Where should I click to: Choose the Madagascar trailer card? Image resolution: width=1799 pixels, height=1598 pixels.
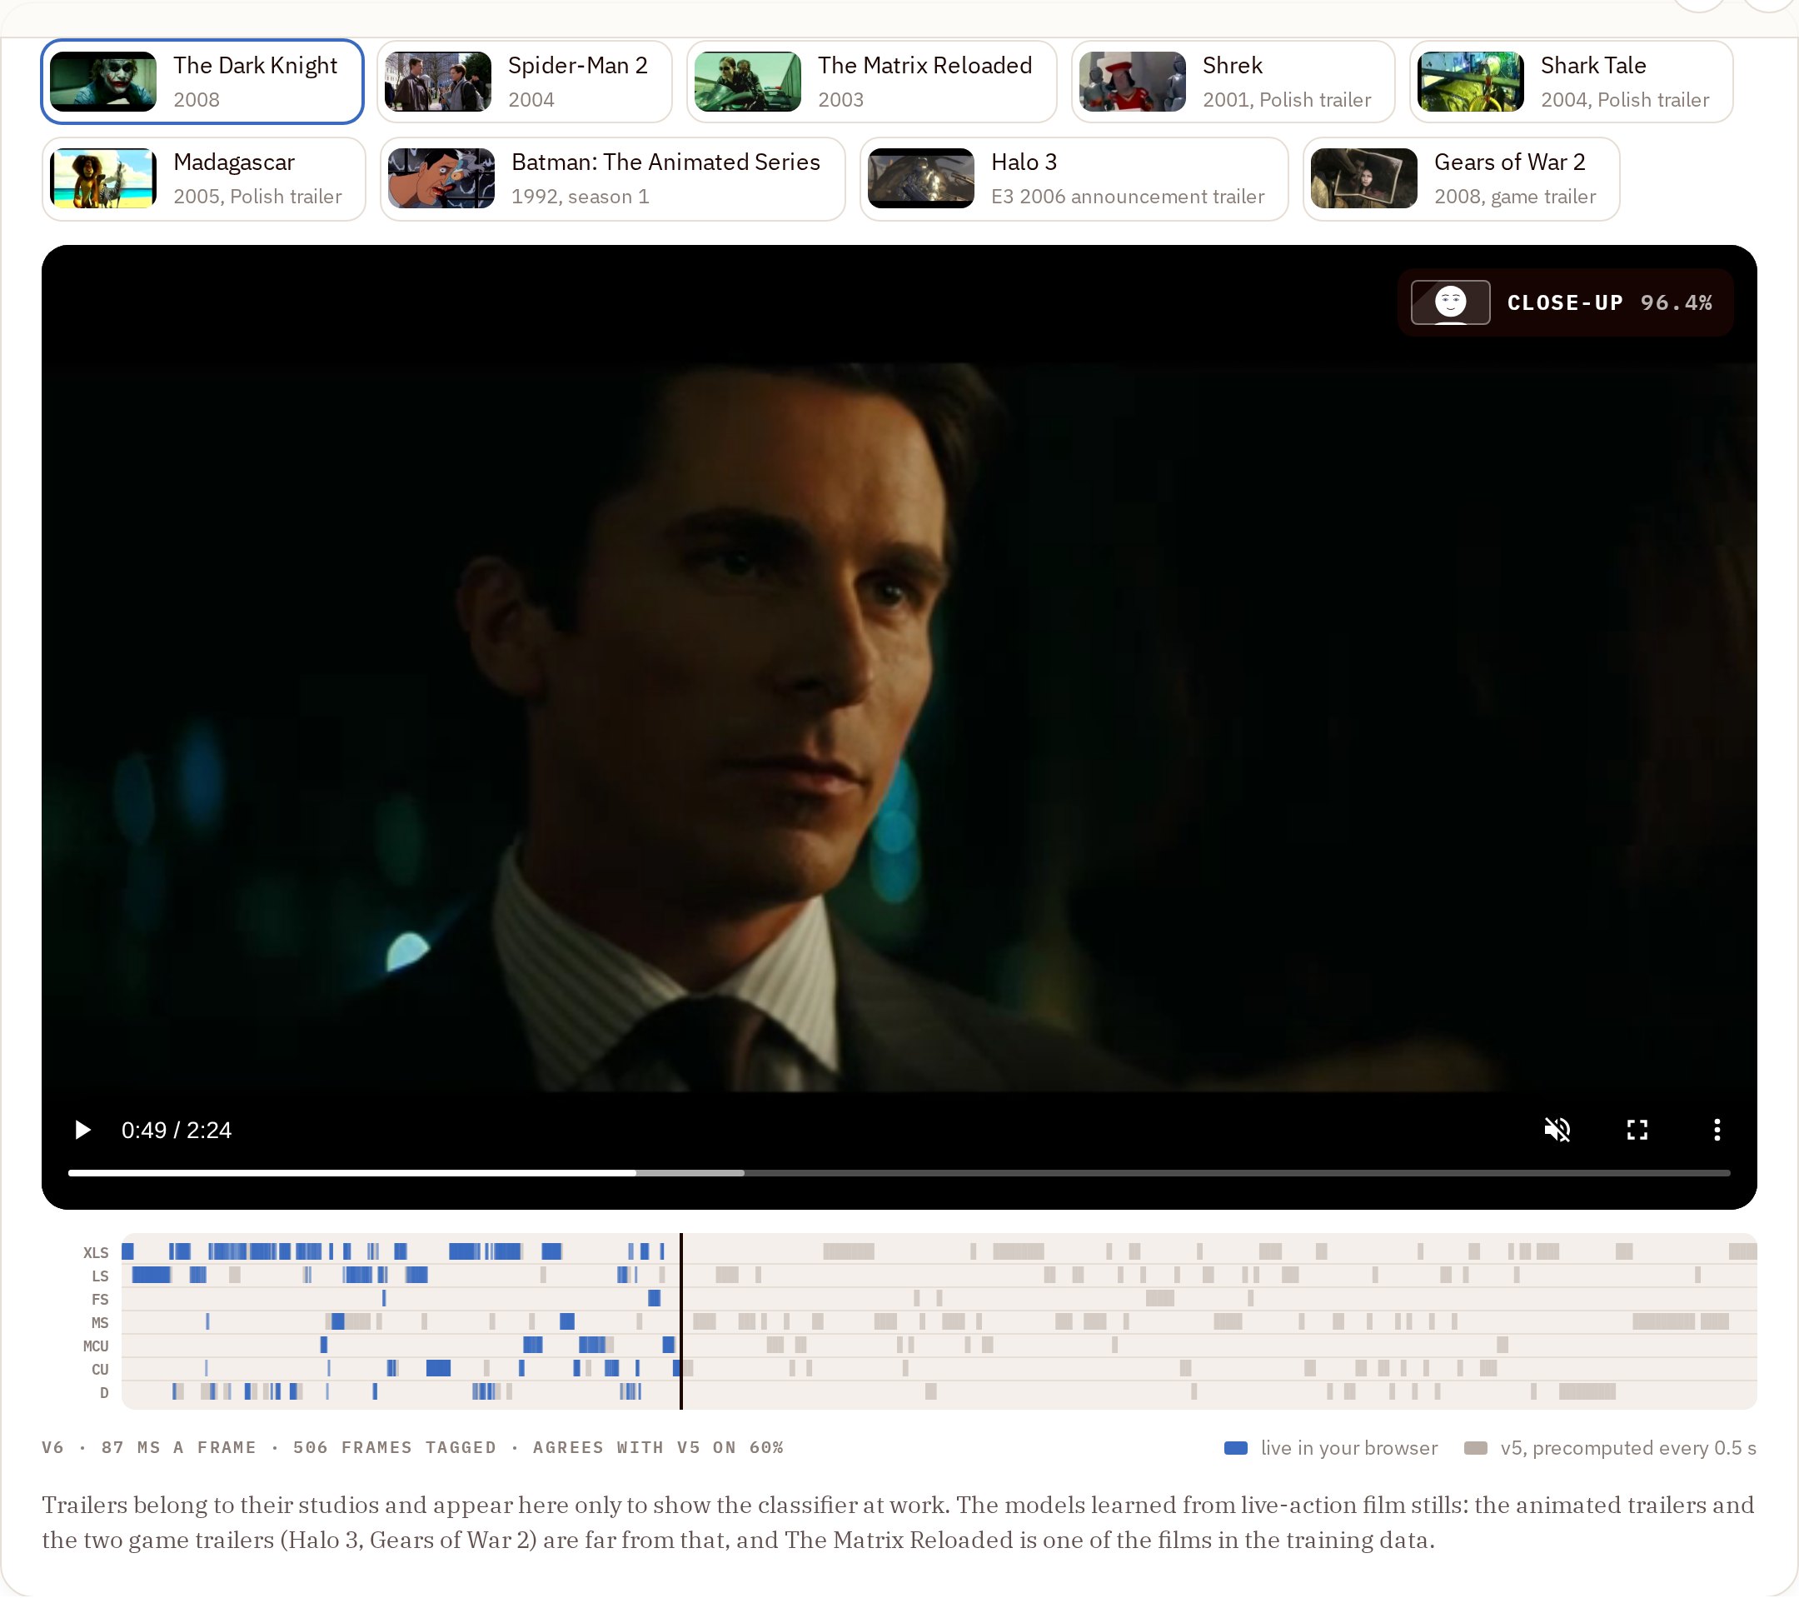click(x=203, y=179)
